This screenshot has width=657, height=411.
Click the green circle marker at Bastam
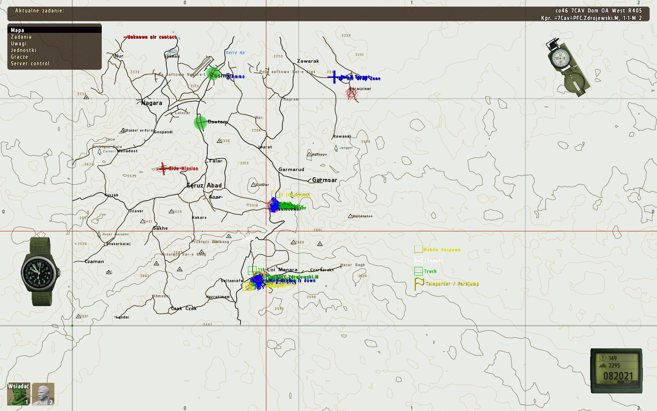click(200, 123)
